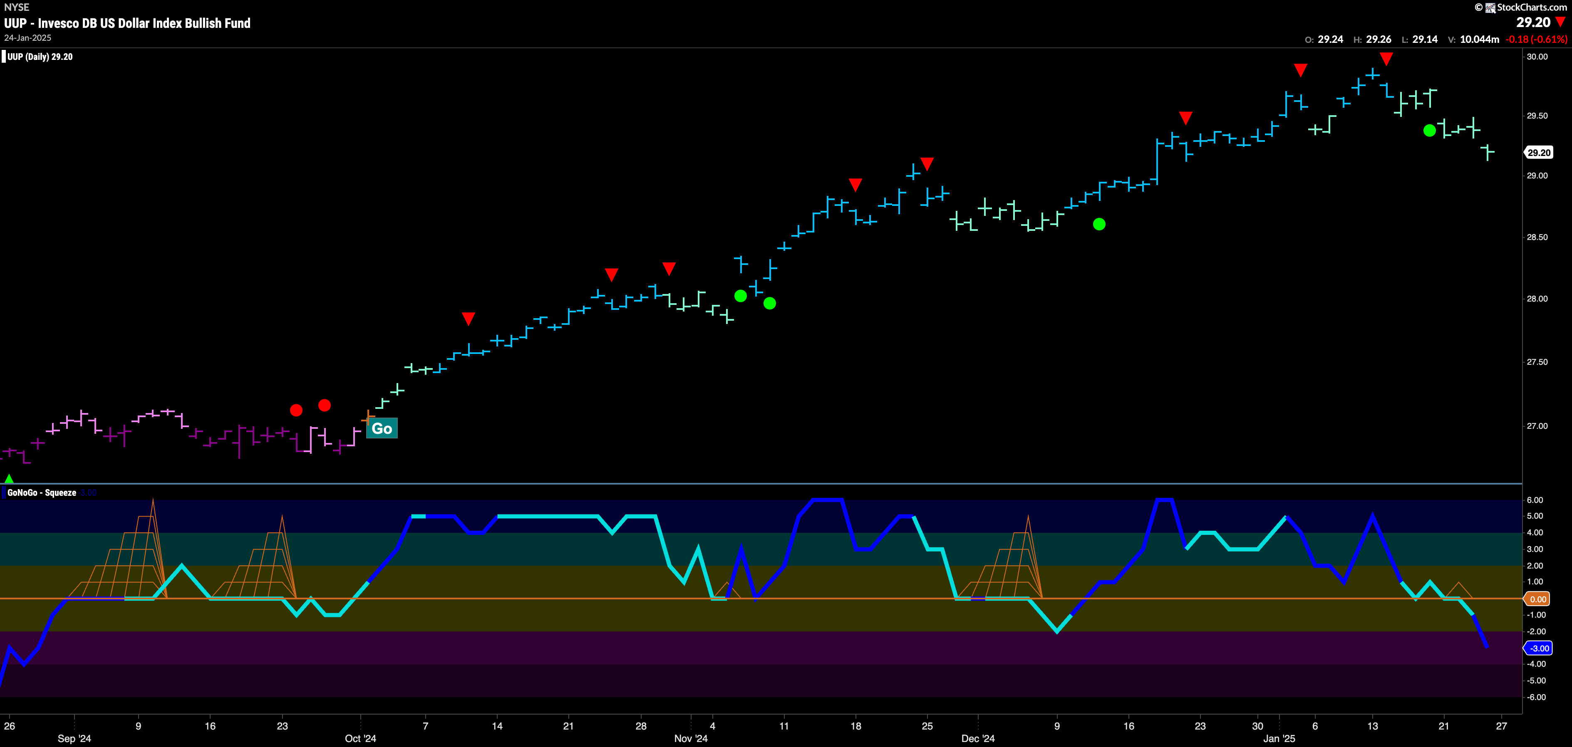Click the red triangle above the mid-October bars

pos(468,318)
